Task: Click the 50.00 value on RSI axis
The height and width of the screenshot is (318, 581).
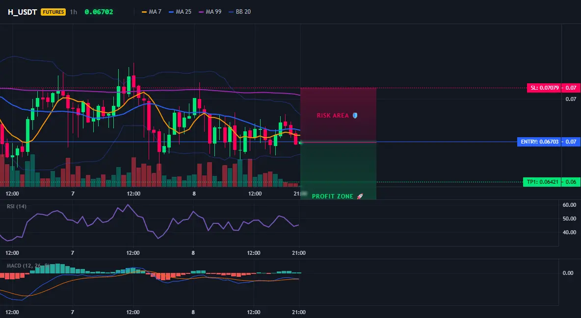Action: coord(569,219)
